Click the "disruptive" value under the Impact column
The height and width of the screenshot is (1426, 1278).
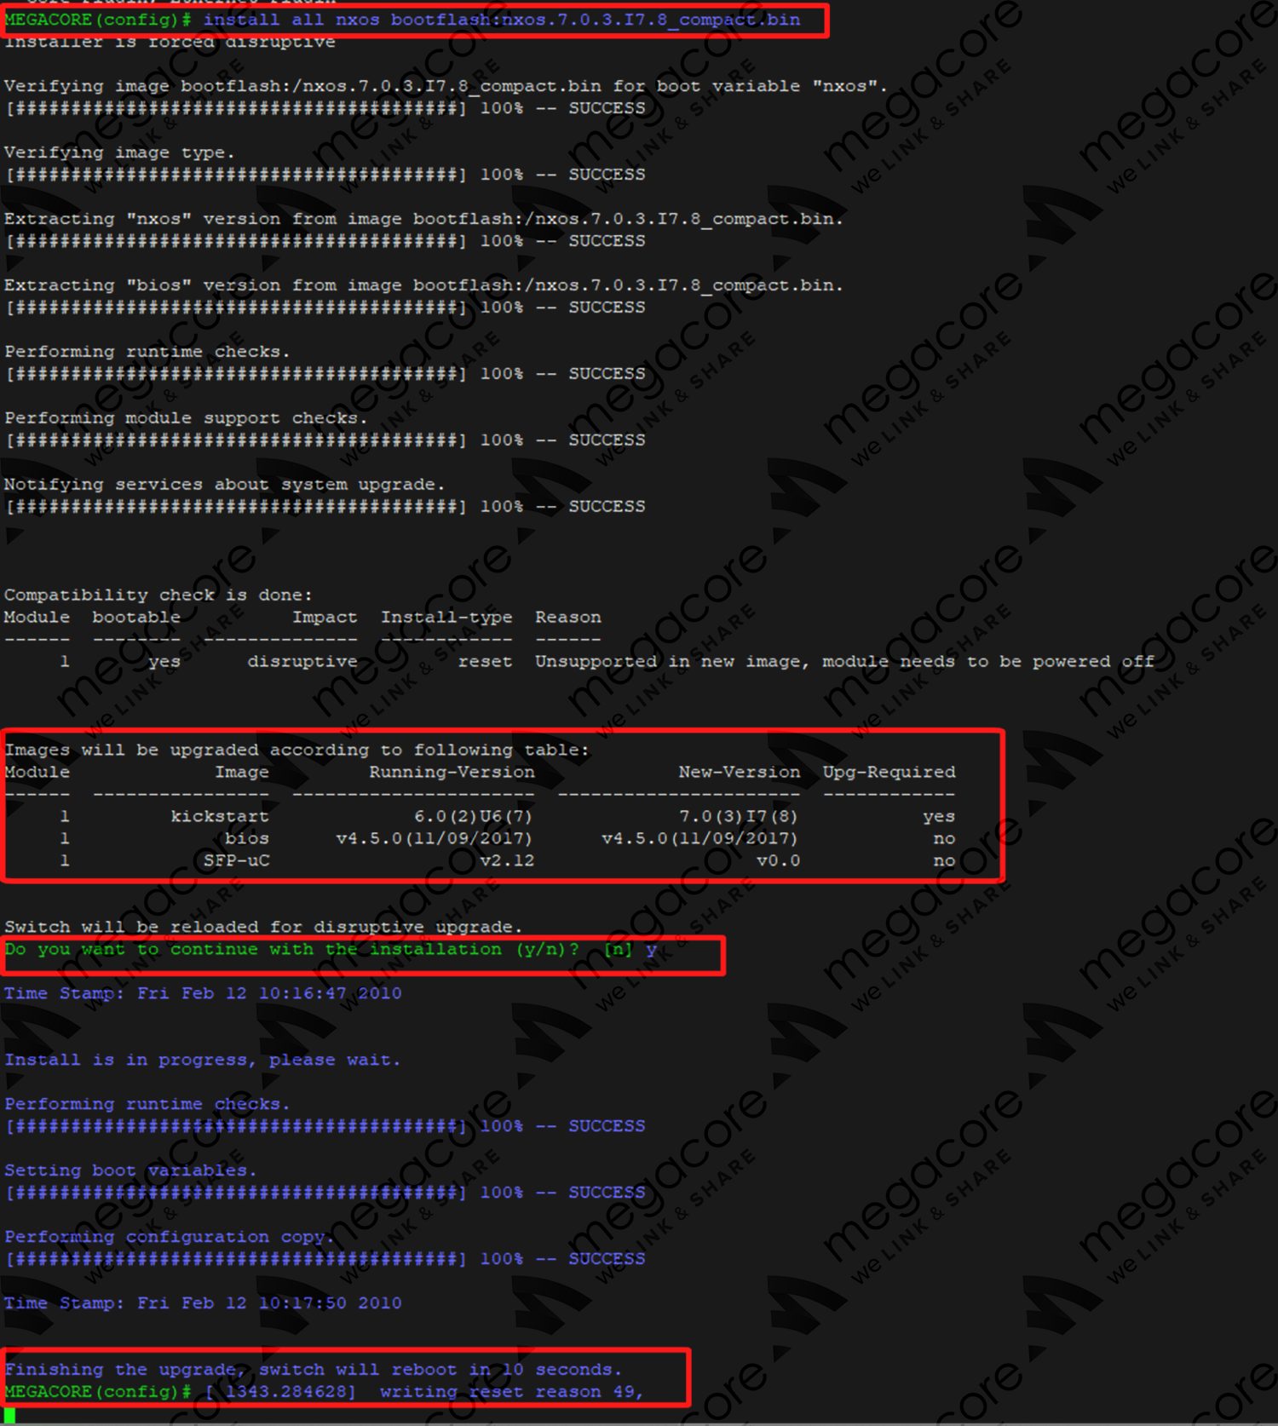point(302,662)
